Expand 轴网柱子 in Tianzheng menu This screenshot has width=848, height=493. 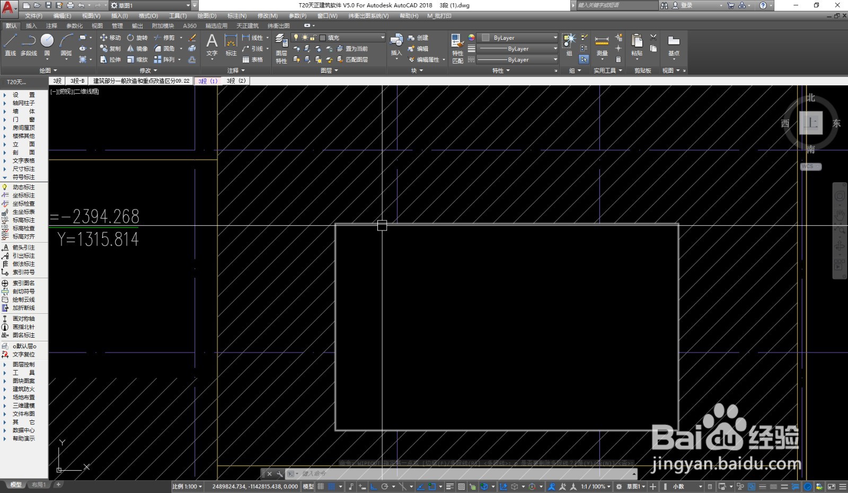point(23,103)
